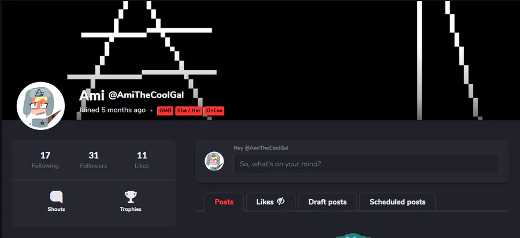Select the Likes tab

click(270, 202)
